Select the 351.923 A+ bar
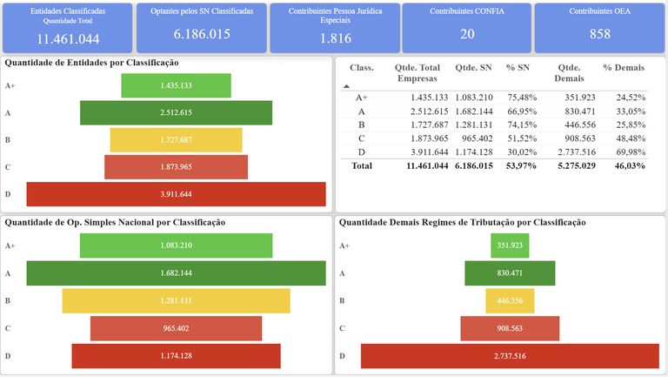This screenshot has width=668, height=377. coord(511,246)
